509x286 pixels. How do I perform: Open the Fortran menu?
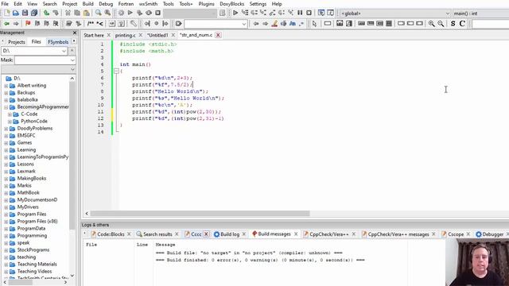coord(126,4)
